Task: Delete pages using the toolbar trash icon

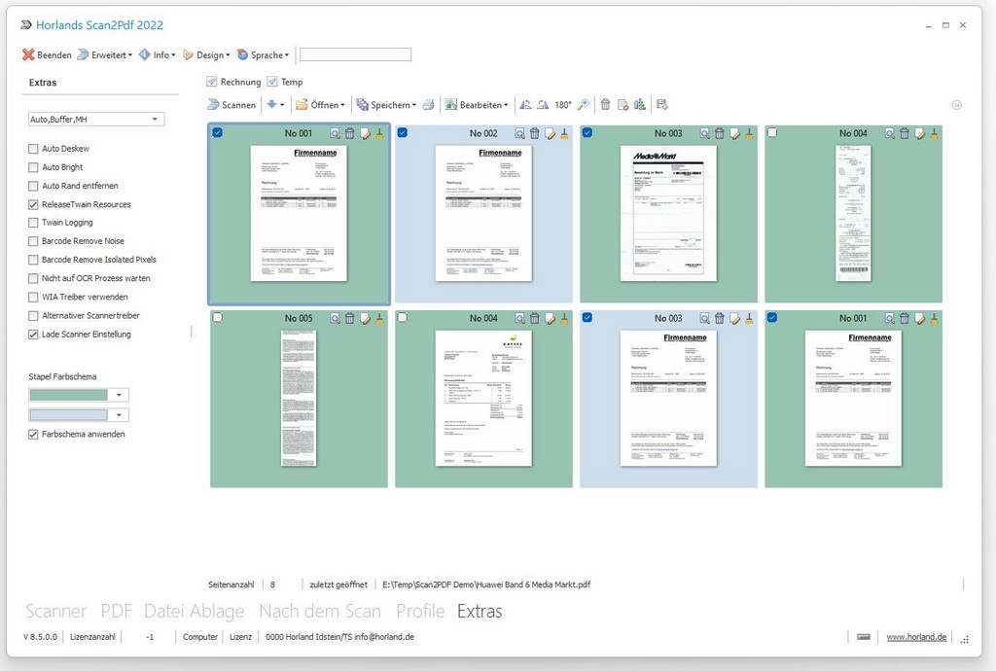Action: tap(605, 104)
